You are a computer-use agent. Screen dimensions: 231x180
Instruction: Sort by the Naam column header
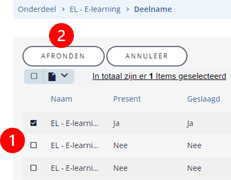point(62,99)
